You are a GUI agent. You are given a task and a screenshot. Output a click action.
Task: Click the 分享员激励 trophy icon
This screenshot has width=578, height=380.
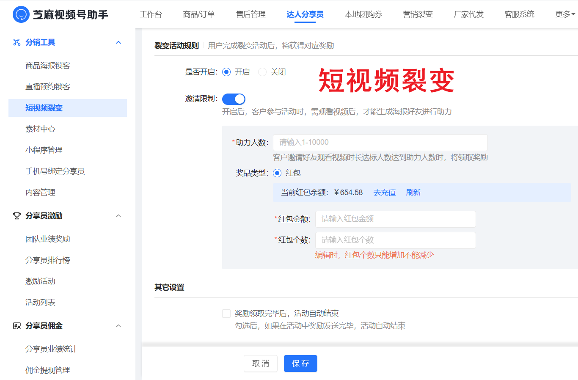[x=17, y=216]
